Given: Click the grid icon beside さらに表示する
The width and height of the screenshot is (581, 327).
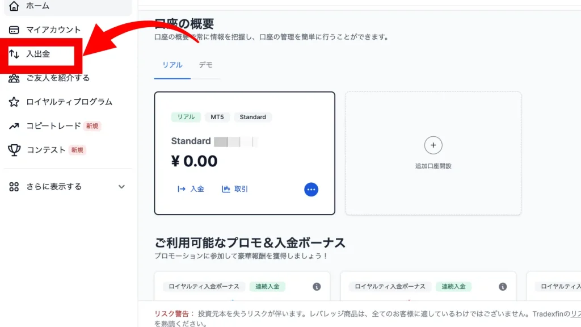Looking at the screenshot, I should (x=14, y=186).
